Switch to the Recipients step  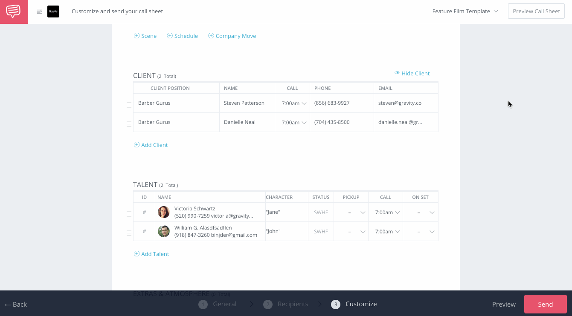tap(285, 304)
